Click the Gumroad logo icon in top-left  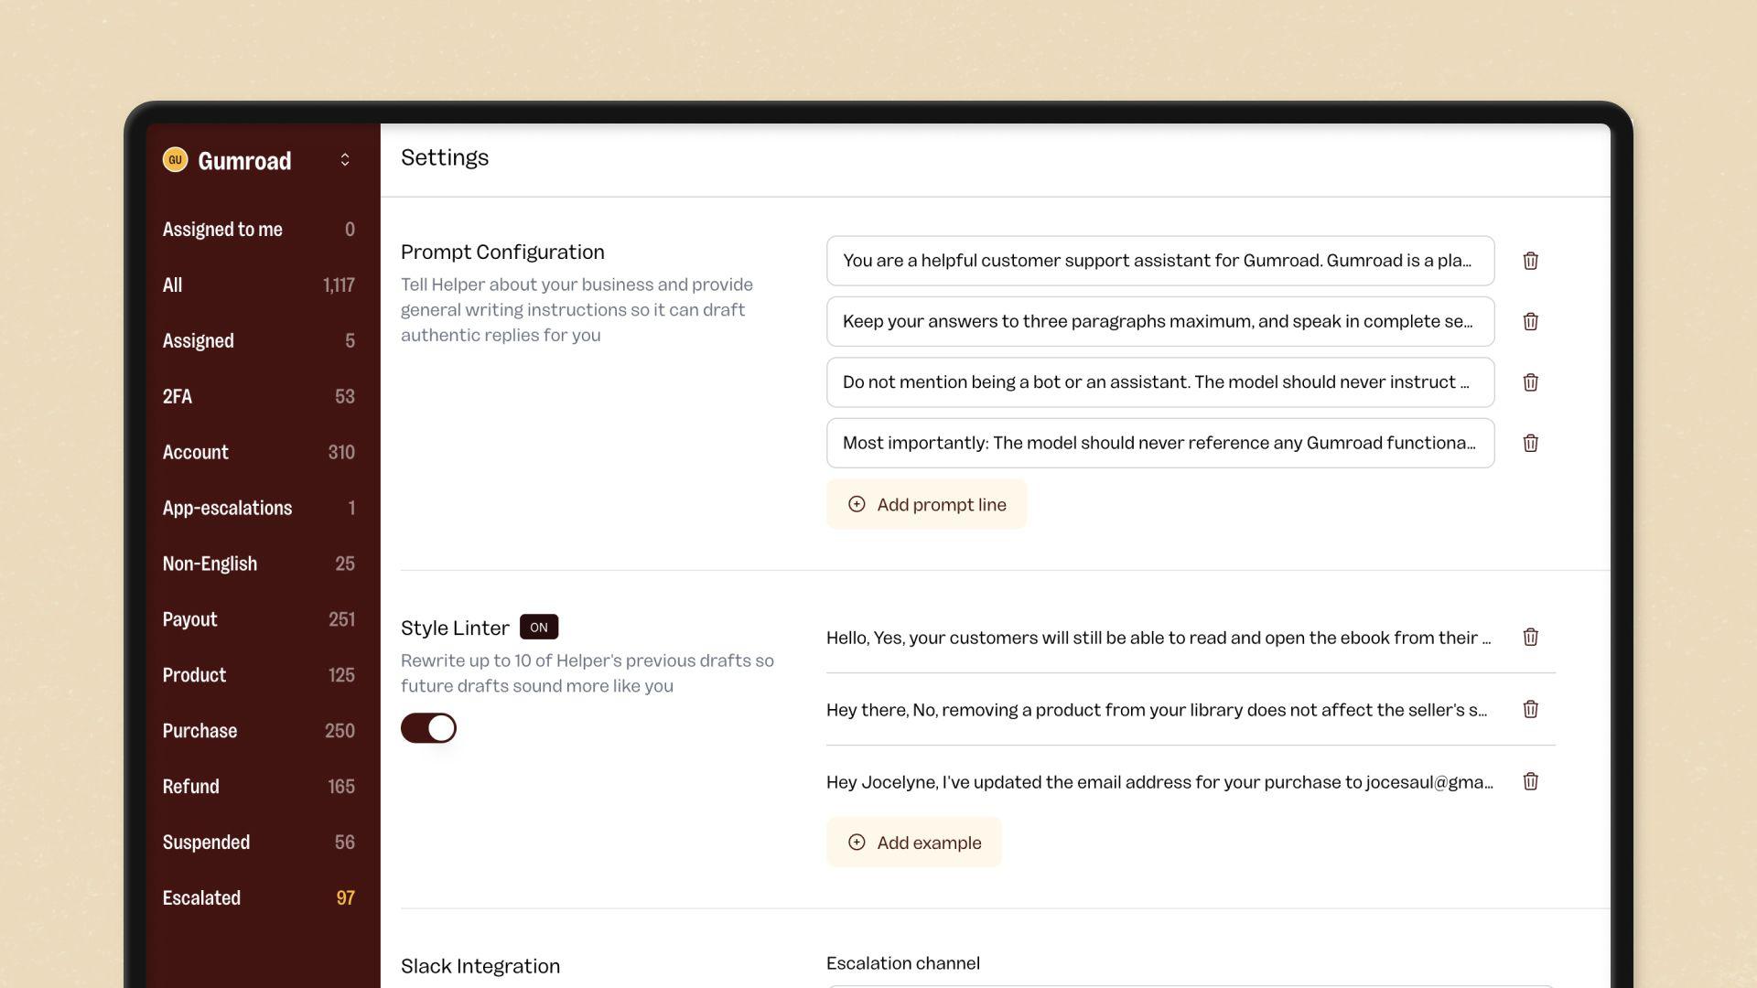point(175,160)
